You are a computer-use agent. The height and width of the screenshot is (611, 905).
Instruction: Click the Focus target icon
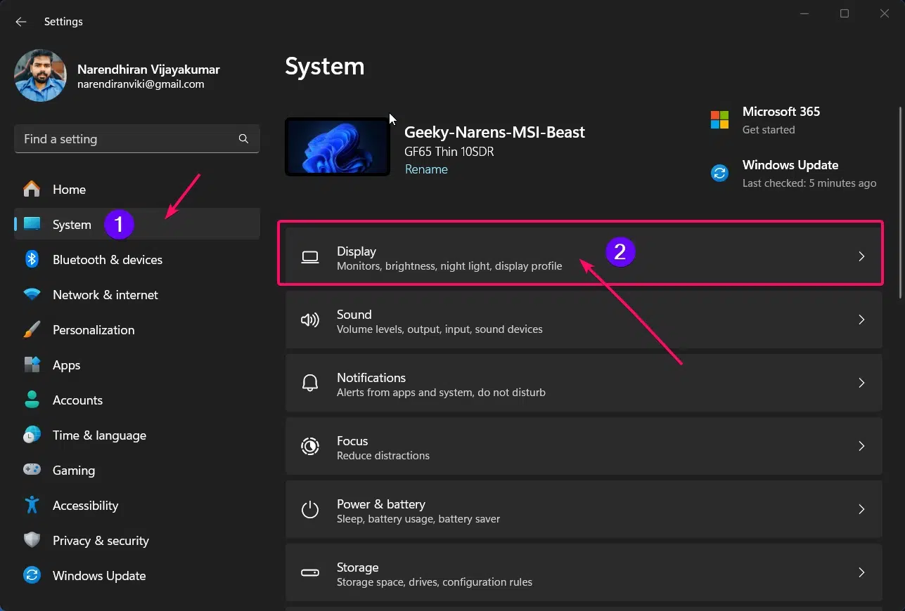(x=310, y=447)
